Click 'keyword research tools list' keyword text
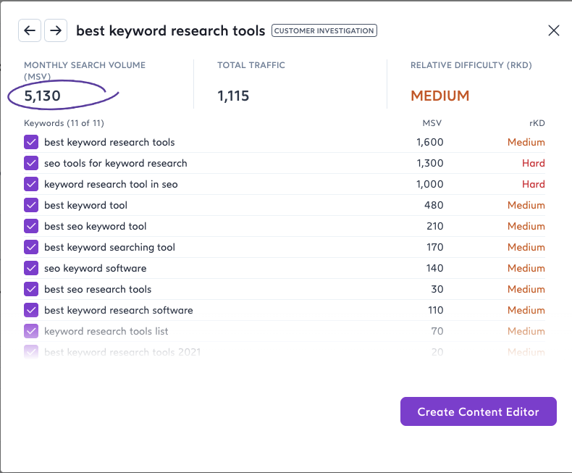The width and height of the screenshot is (572, 473). pos(106,331)
